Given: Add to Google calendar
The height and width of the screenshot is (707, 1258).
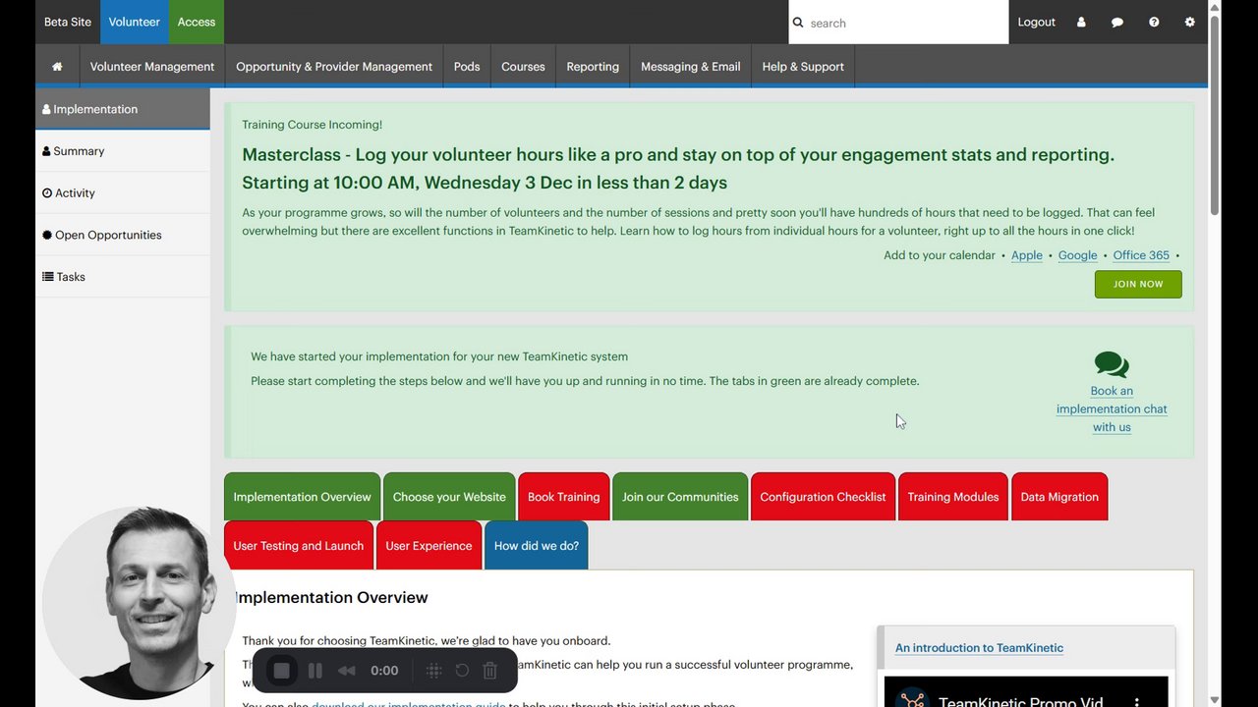Looking at the screenshot, I should (1077, 255).
